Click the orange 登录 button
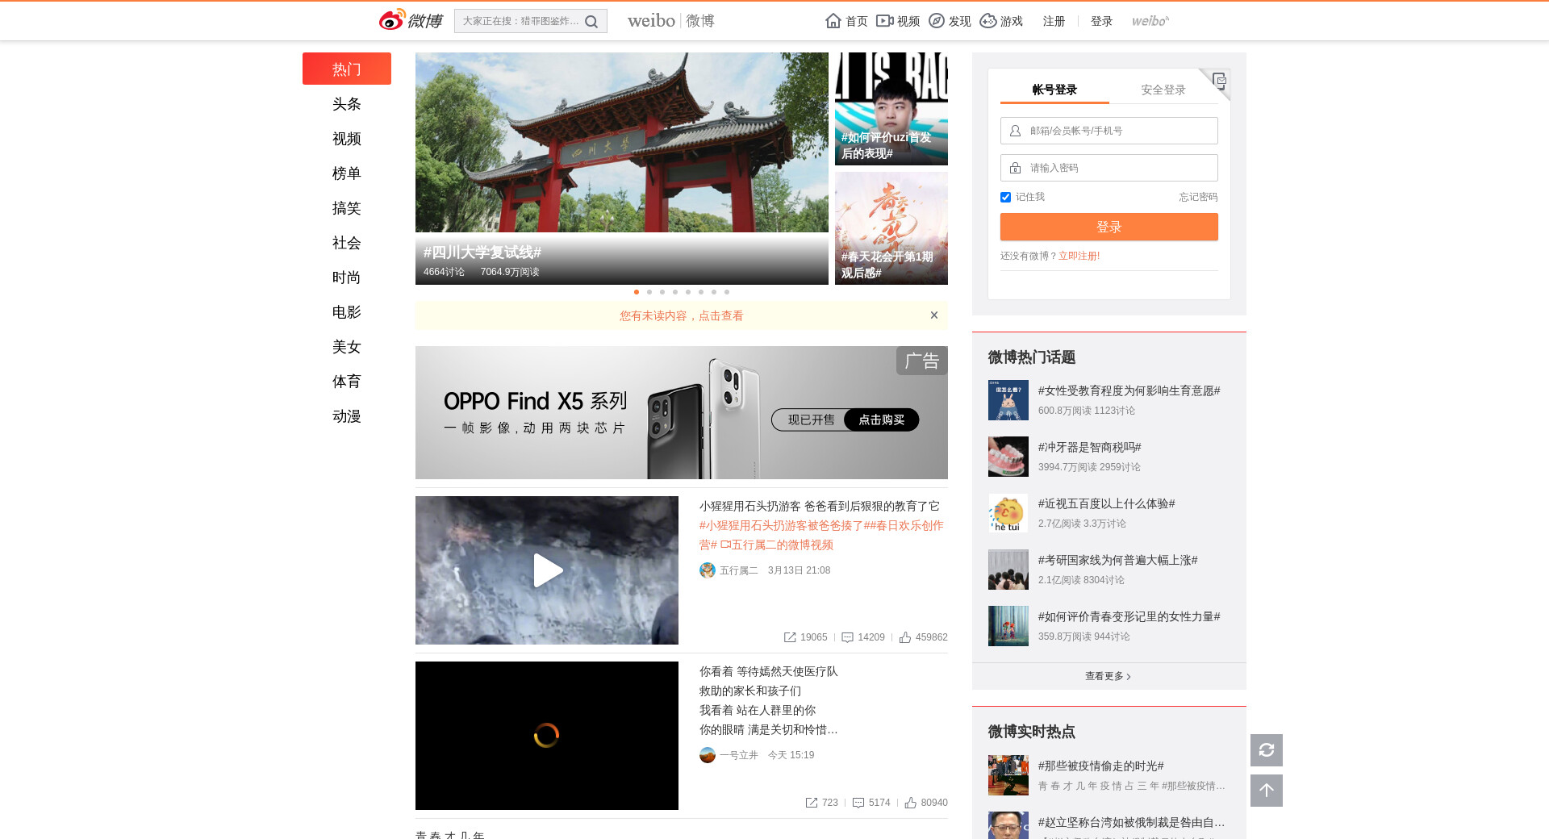Image resolution: width=1549 pixels, height=839 pixels. pos(1109,227)
